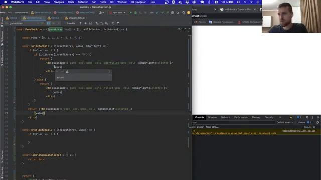Show local history clock icon

click(x=173, y=13)
